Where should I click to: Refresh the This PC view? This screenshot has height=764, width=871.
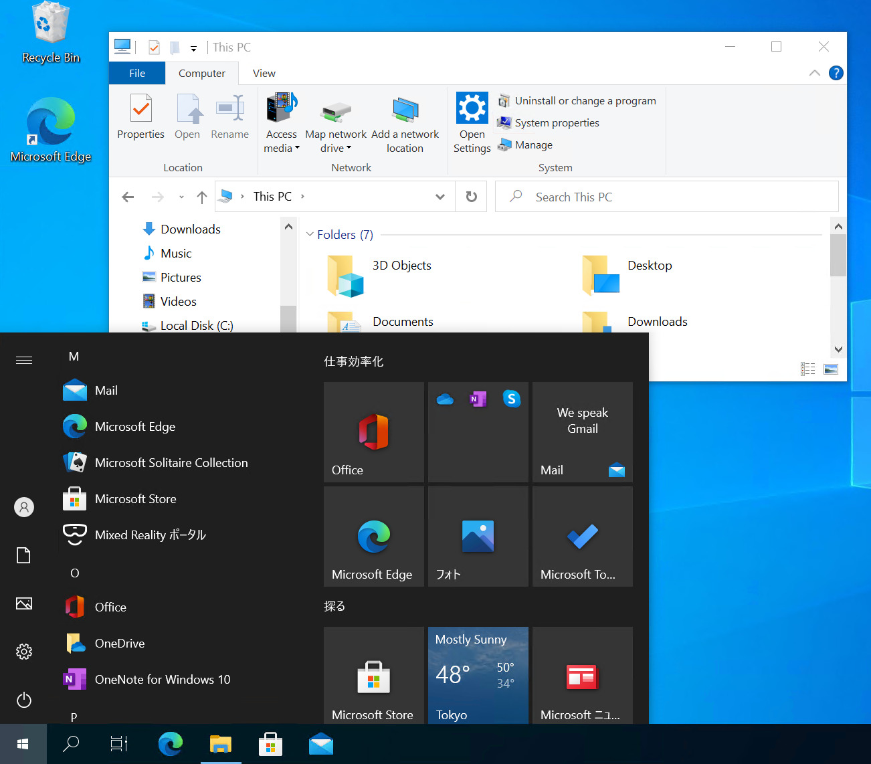tap(472, 197)
